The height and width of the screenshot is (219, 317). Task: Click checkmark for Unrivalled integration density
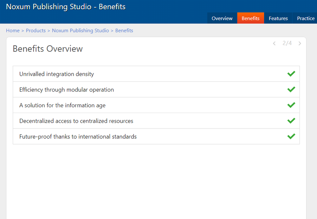pyautogui.click(x=291, y=74)
